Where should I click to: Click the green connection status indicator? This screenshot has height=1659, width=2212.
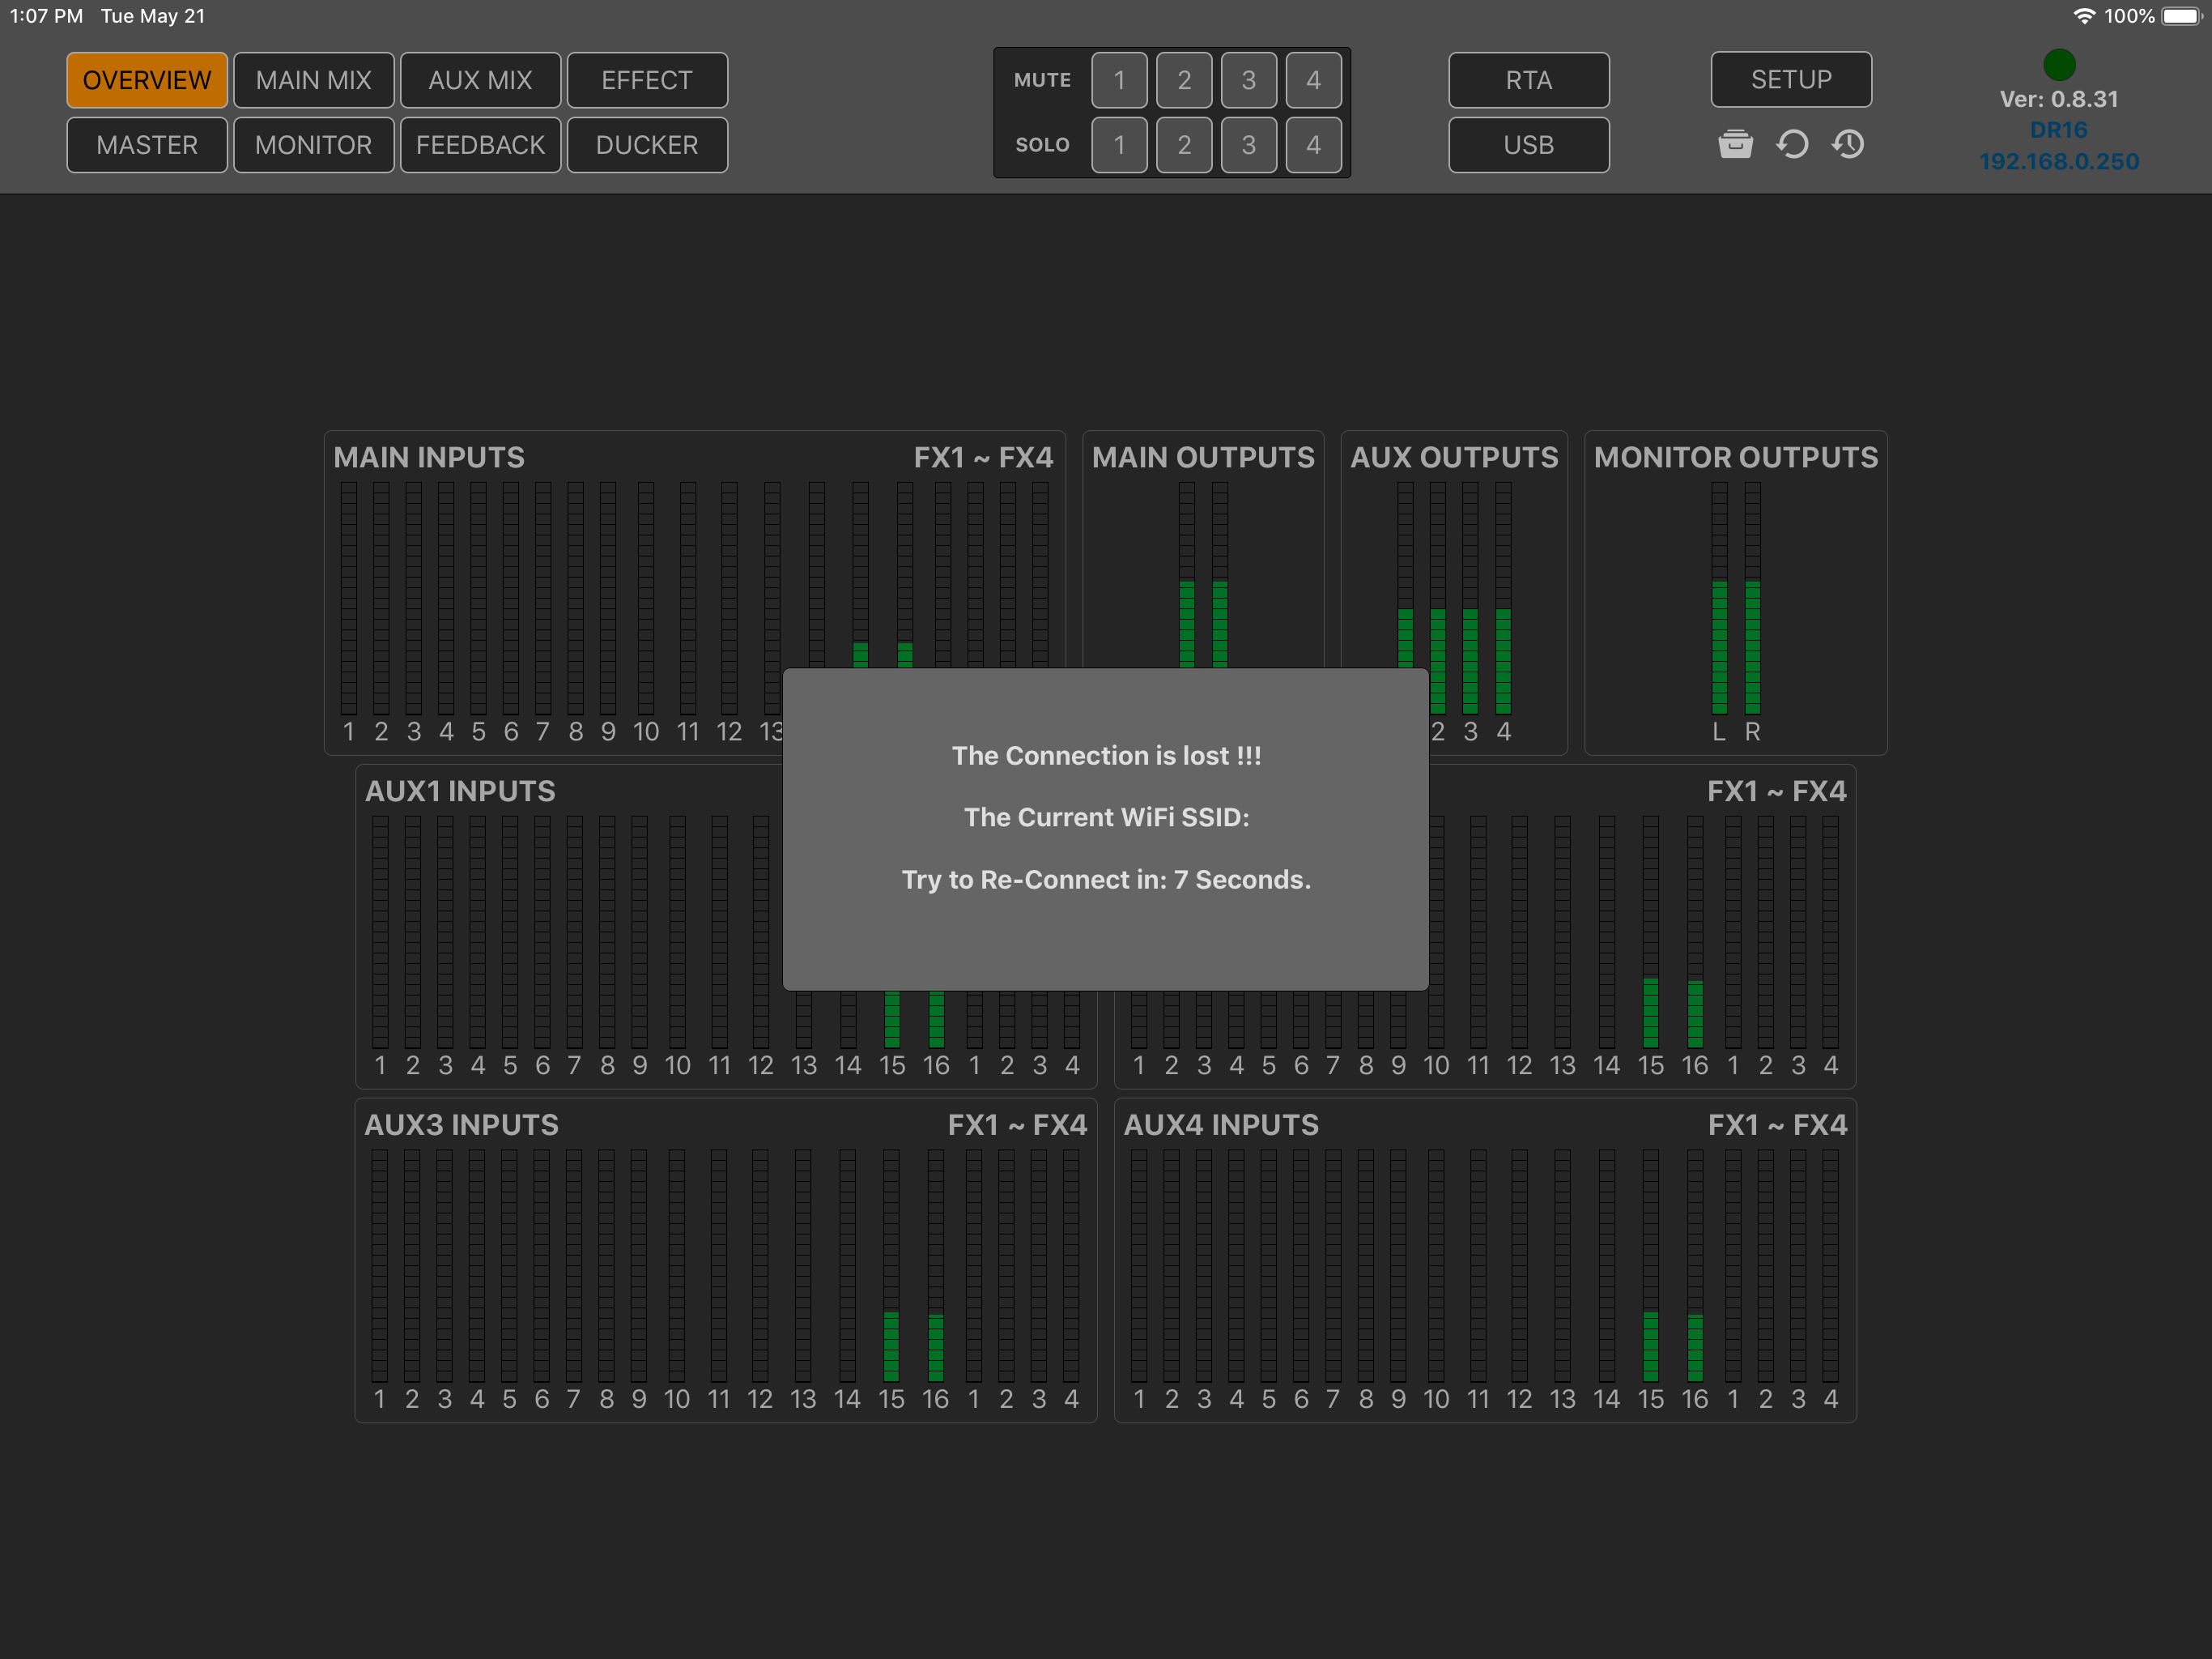tap(2059, 65)
